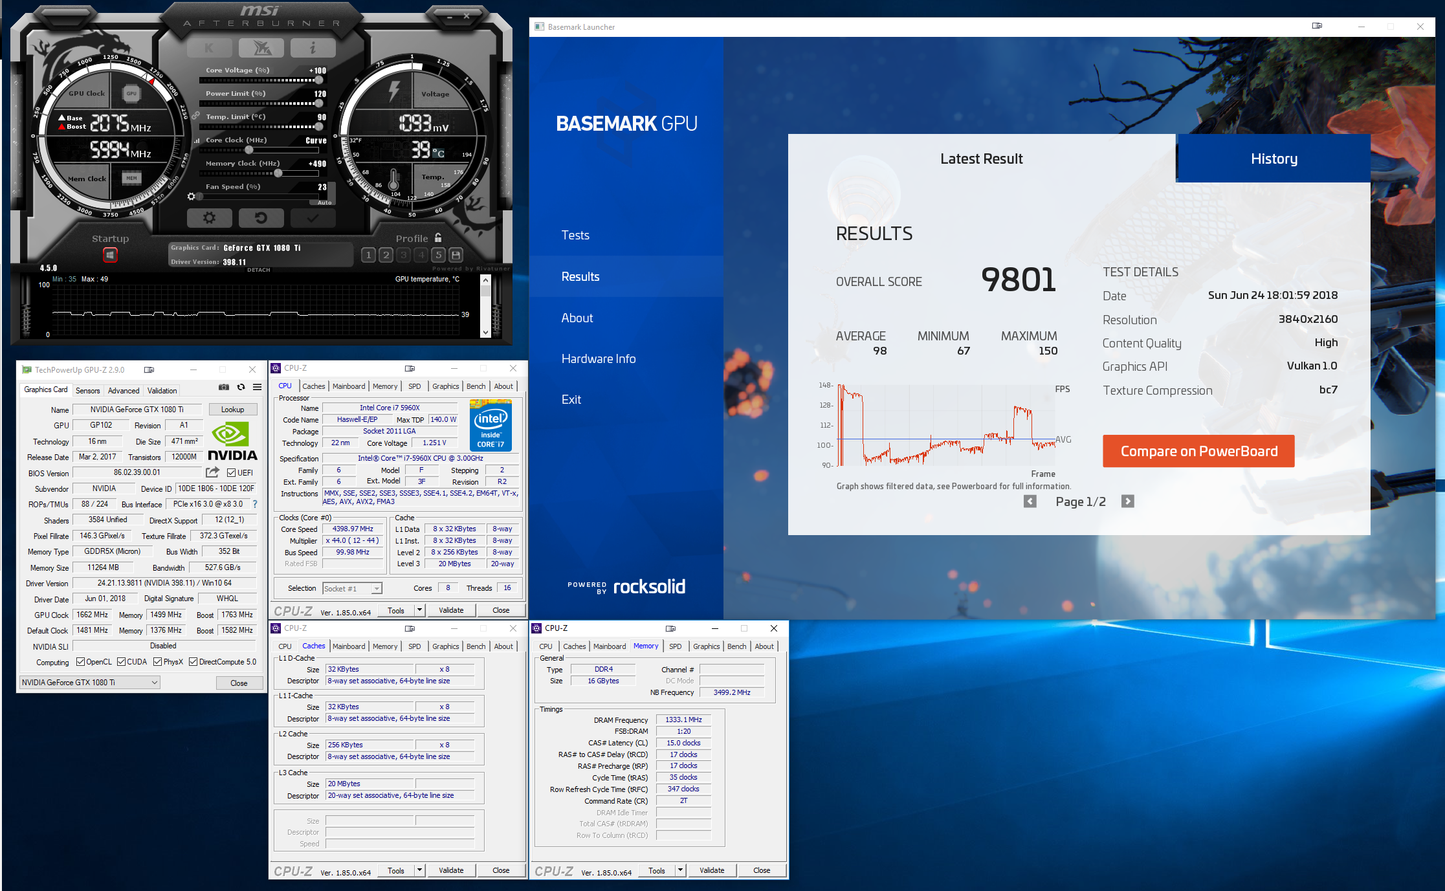Load Afterburner profile slot 2

(386, 255)
